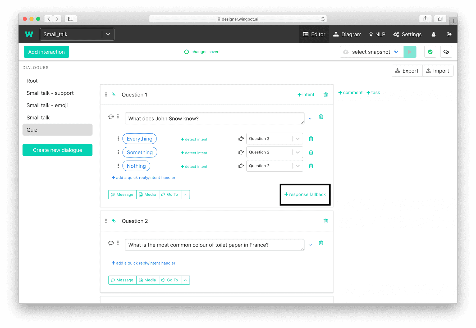
Task: Click the logout icon in header
Action: click(449, 34)
